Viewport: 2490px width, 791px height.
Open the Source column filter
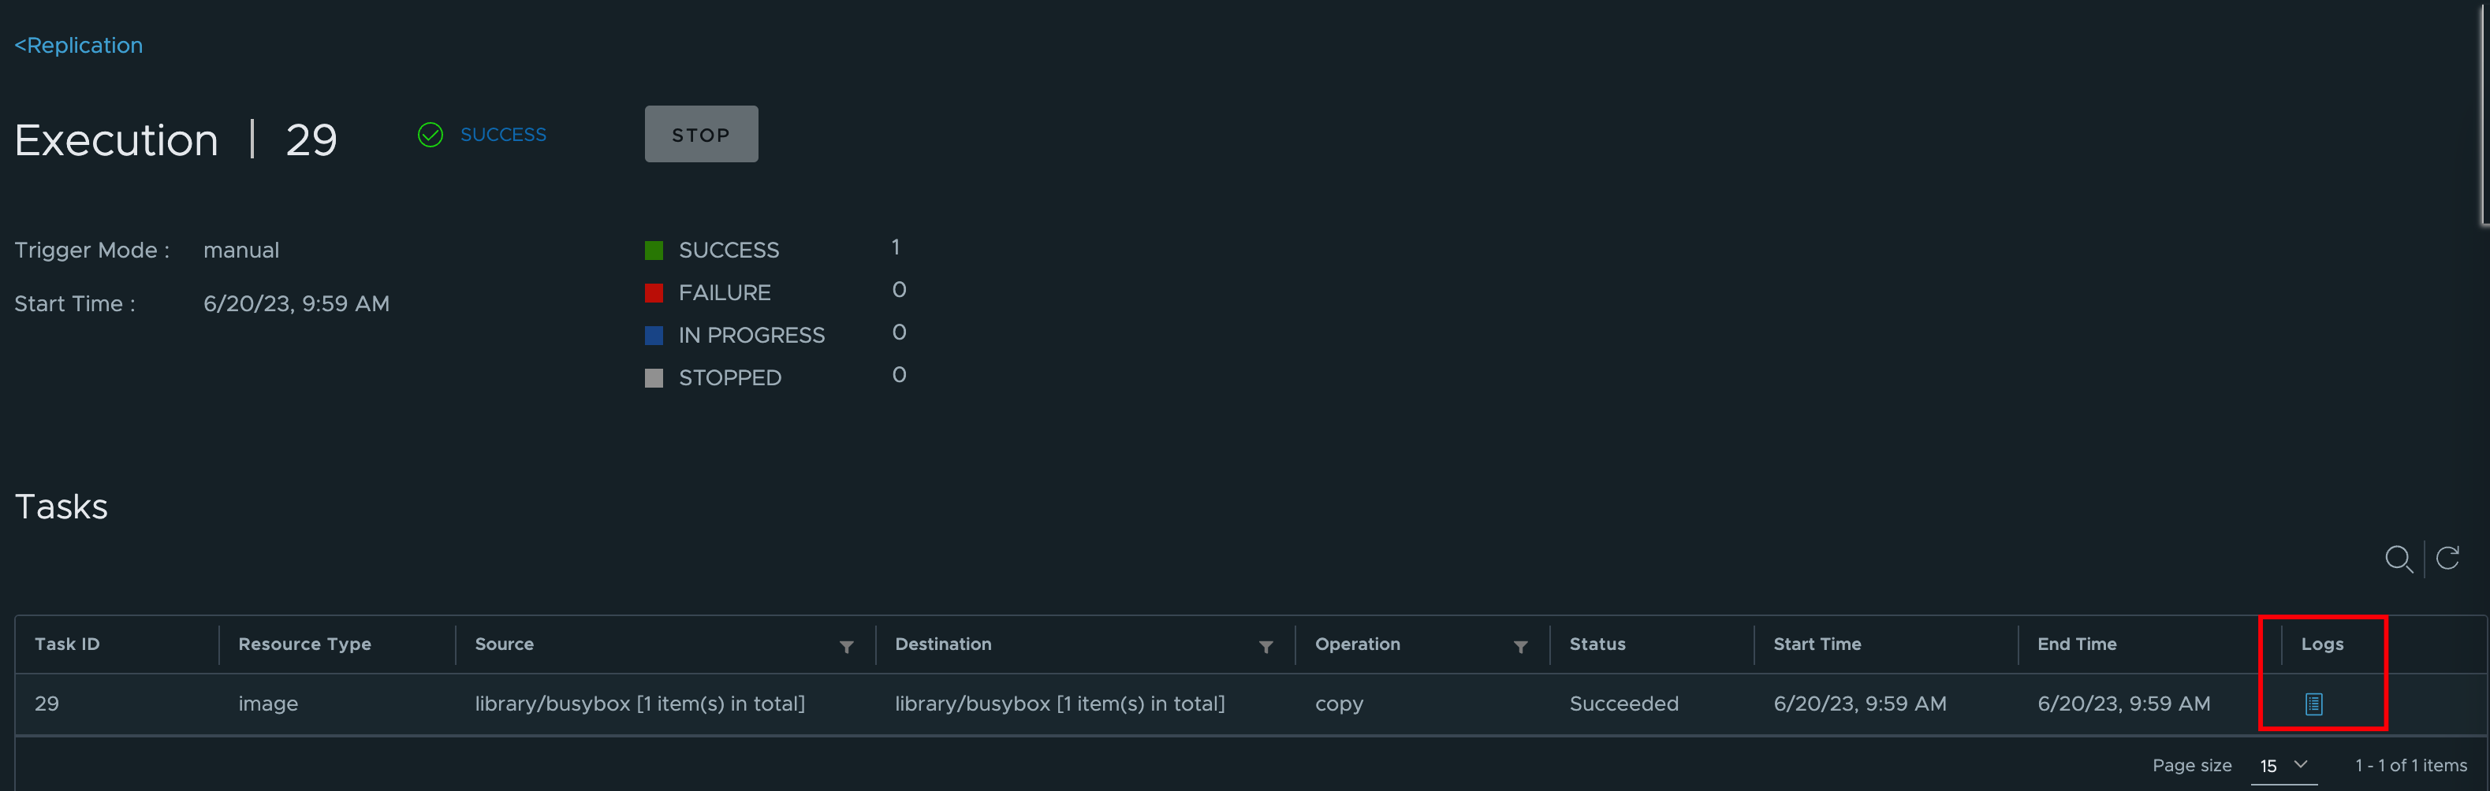coord(847,646)
